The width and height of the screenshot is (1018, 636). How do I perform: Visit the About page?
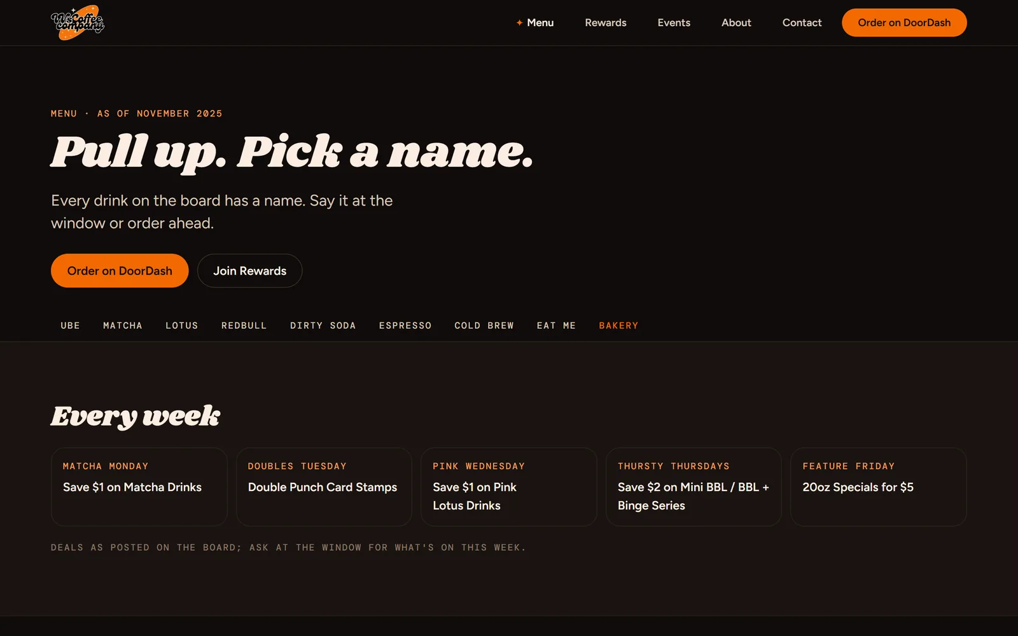pos(736,23)
